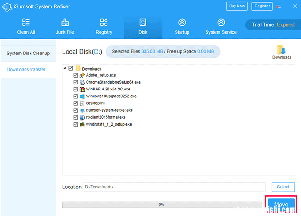Uncheck Adobe_setup.exe checkbox

click(75, 75)
